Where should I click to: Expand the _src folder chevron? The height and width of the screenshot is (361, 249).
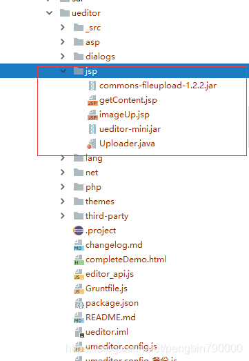[63, 28]
